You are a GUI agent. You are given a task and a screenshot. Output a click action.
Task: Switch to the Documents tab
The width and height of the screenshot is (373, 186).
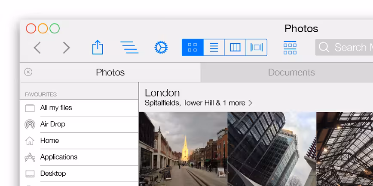point(287,72)
